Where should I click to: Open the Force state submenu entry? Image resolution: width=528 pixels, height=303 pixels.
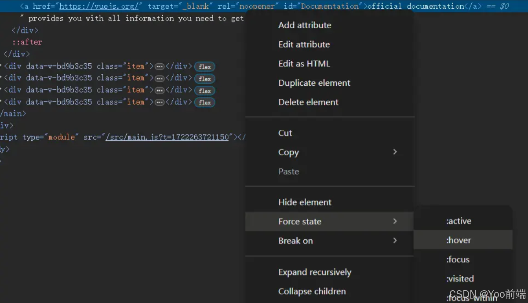tap(330, 222)
